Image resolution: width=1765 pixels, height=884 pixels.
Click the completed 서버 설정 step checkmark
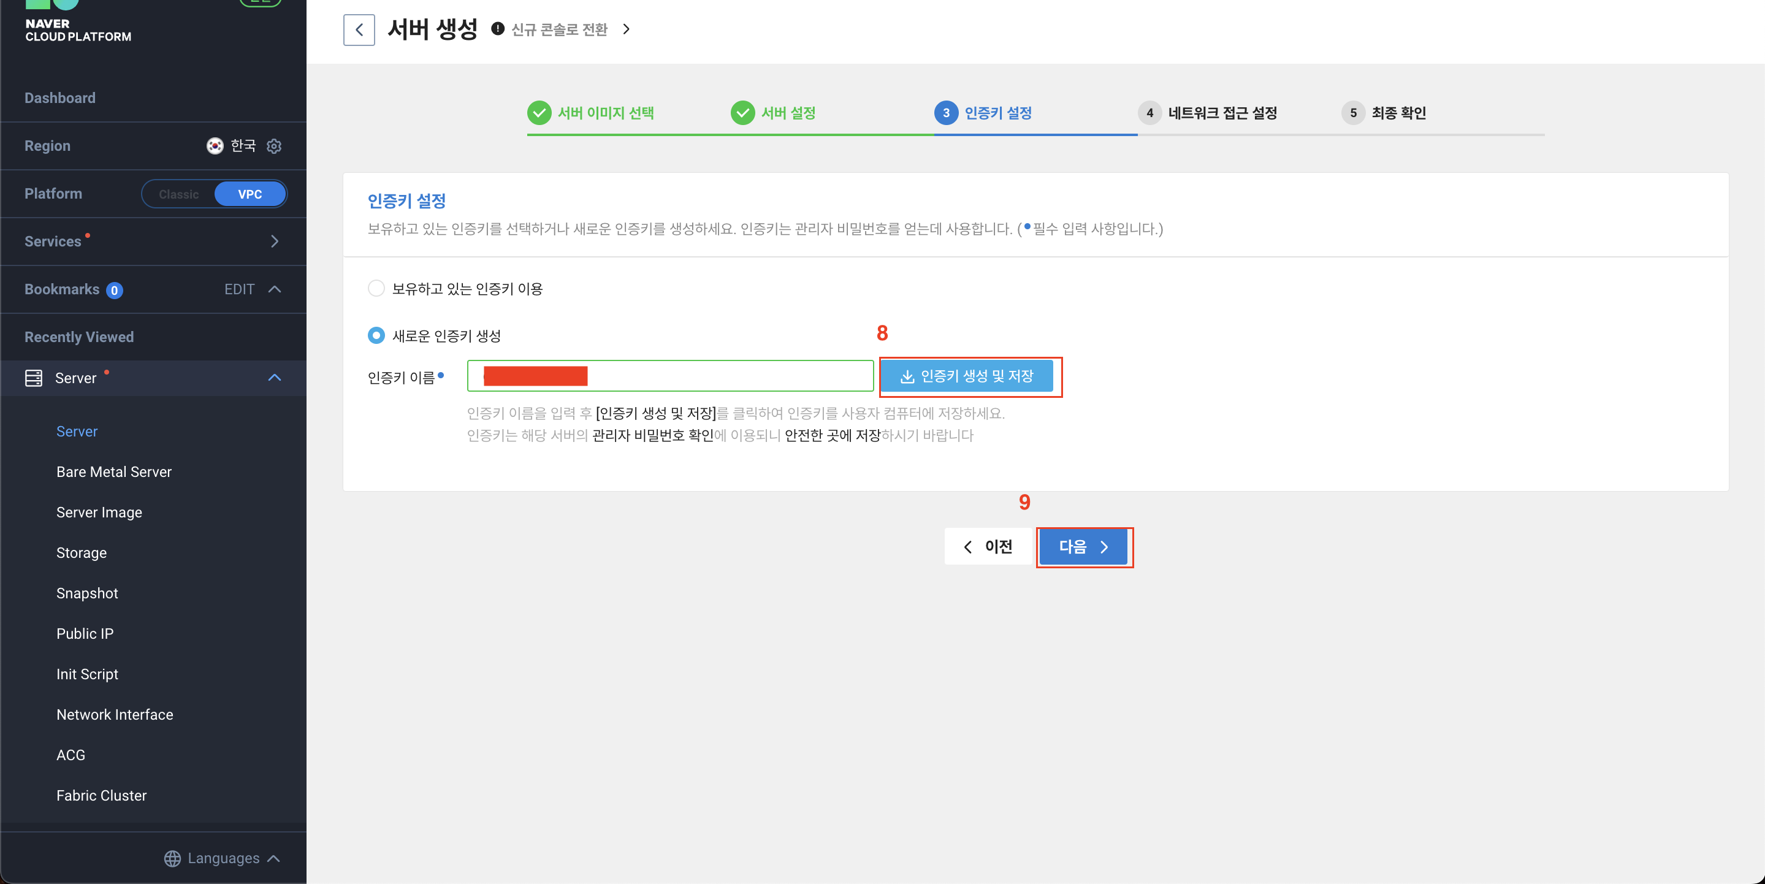742,113
